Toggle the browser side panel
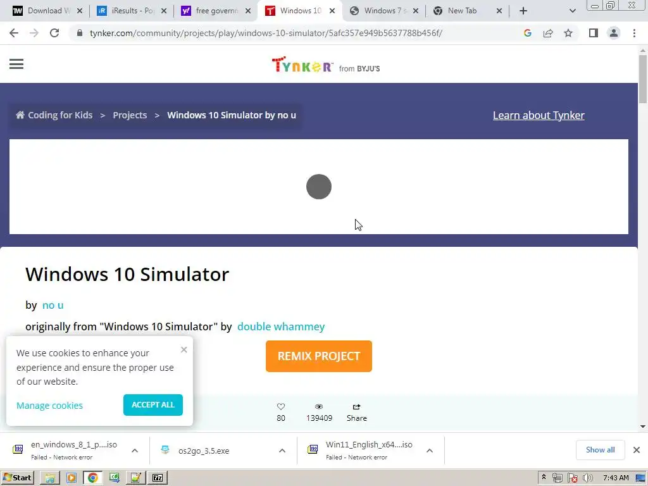The width and height of the screenshot is (648, 486). (x=594, y=33)
